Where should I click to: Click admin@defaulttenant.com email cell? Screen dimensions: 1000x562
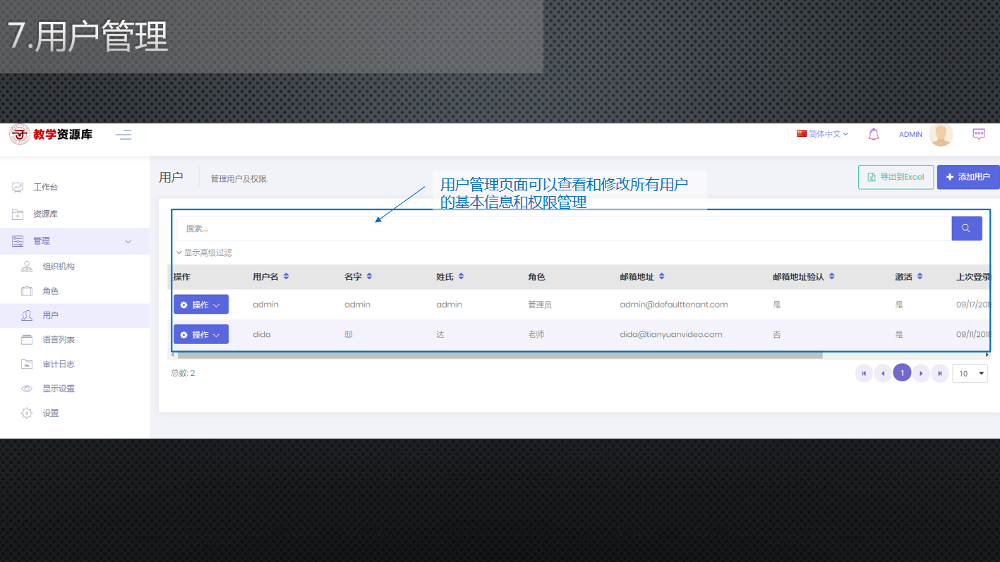[674, 305]
